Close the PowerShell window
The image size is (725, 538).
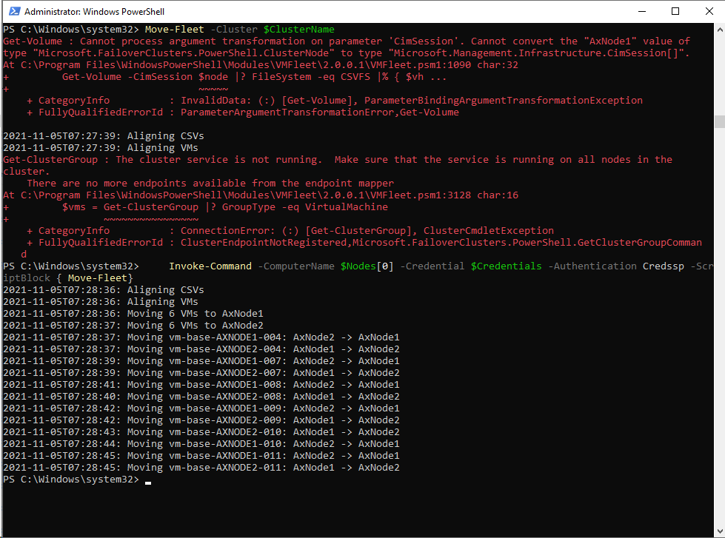[x=708, y=11]
